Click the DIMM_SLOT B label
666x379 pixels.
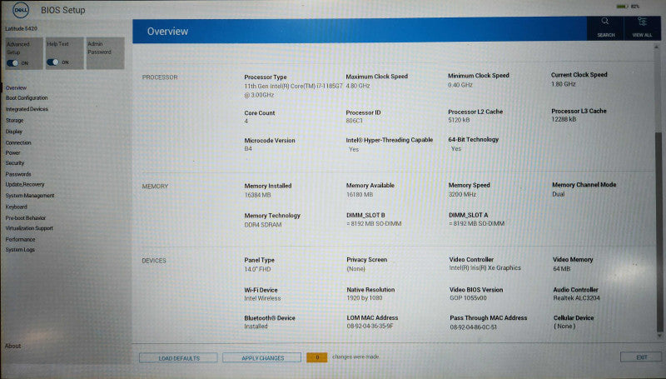coord(365,215)
